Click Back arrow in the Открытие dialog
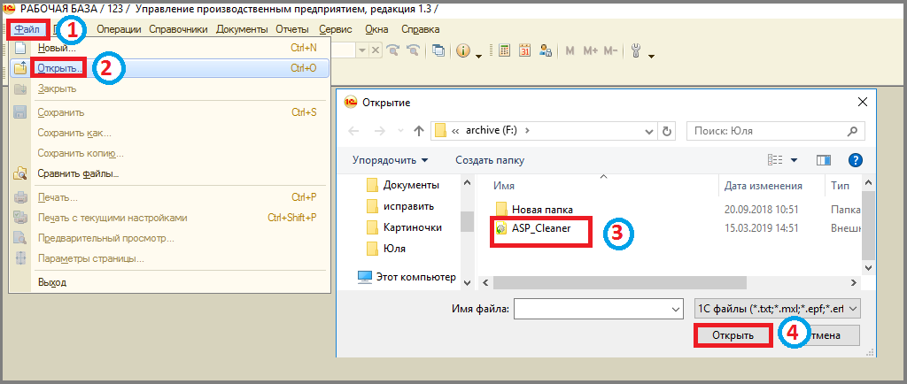 [354, 131]
